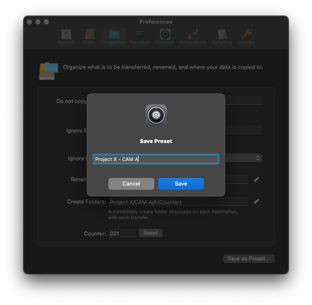Click the Save as Preset button
Viewport: 312px width, 305px height.
[248, 259]
